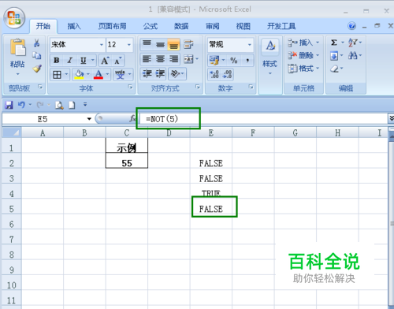This screenshot has width=394, height=309.
Task: Open Excel help question mark
Action: 351,26
